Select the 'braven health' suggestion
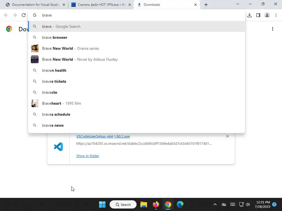Screen dimensions: 282x211 (x=137, y=70)
